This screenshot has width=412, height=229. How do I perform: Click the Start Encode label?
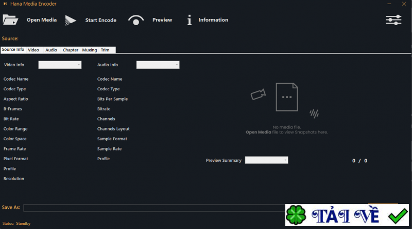pyautogui.click(x=100, y=20)
